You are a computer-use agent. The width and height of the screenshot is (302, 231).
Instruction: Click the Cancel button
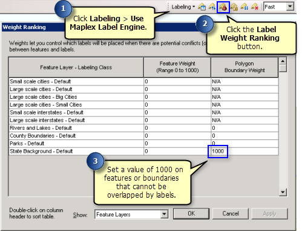point(231,213)
